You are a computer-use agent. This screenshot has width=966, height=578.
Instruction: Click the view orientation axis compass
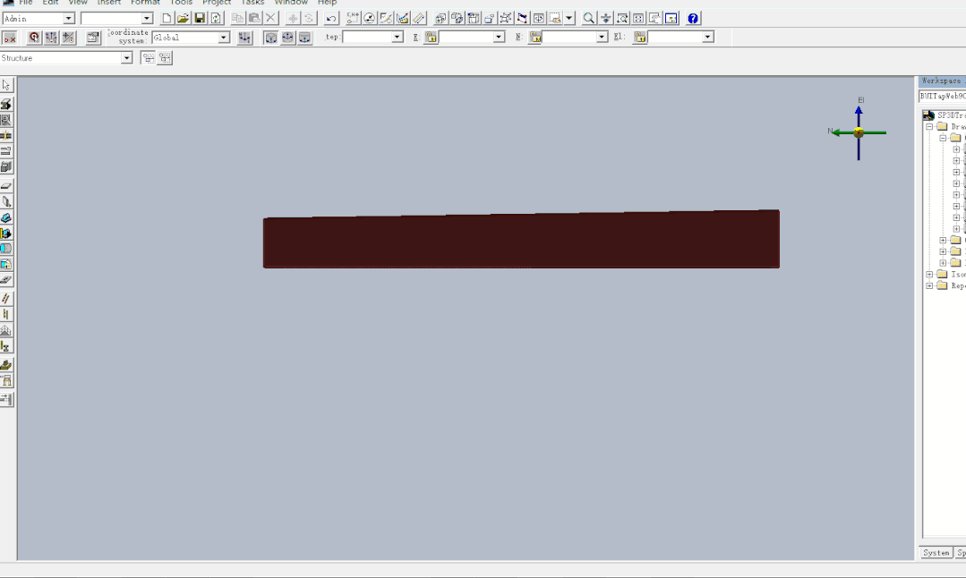pyautogui.click(x=859, y=132)
